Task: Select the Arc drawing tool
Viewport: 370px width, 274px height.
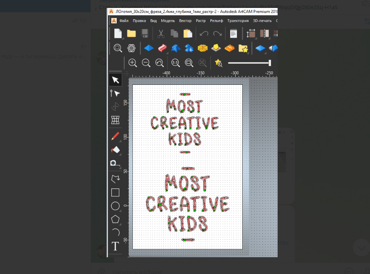Action: (115, 232)
